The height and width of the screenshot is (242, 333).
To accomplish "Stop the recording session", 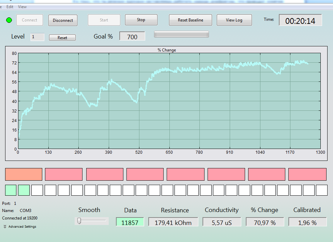I will point(141,20).
